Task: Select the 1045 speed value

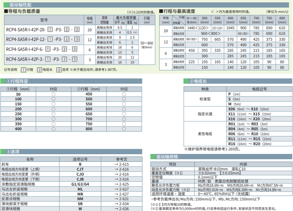Action: click(230, 28)
